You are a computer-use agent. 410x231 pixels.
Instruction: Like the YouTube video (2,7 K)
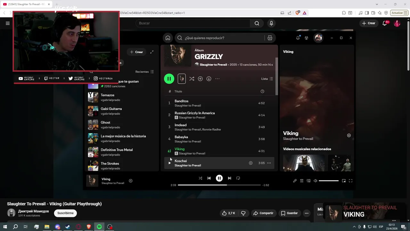coord(229,213)
